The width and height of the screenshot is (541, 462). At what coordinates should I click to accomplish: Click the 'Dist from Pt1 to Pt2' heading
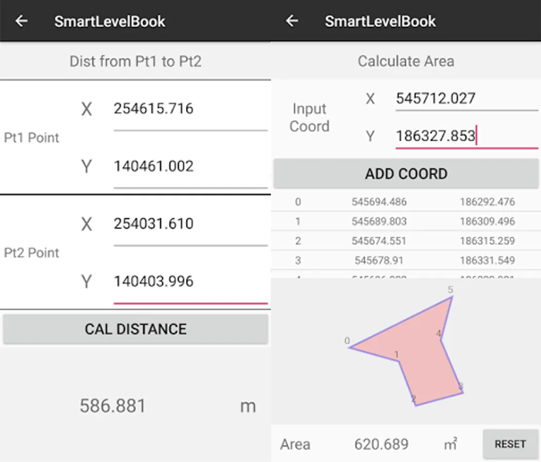pos(136,62)
